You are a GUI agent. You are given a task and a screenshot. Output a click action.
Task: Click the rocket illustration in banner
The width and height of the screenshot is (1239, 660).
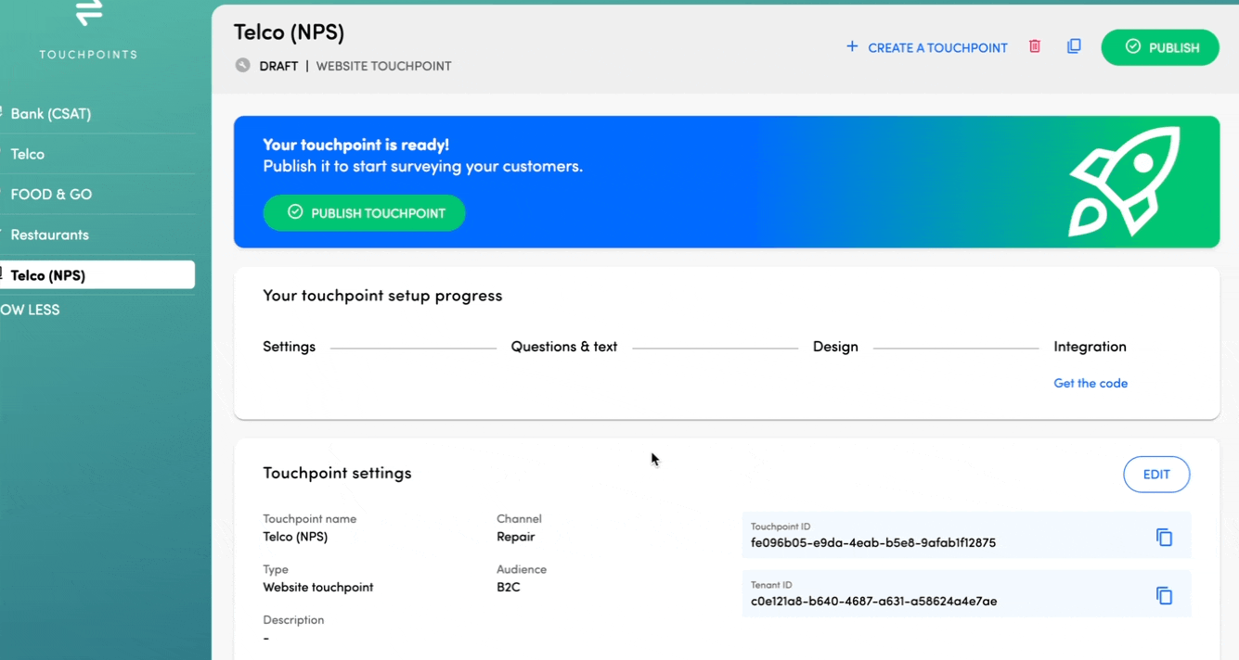pyautogui.click(x=1124, y=182)
